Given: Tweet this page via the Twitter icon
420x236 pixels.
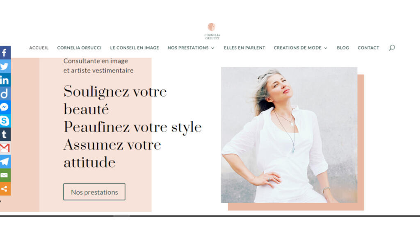Looking at the screenshot, I should (5, 66).
